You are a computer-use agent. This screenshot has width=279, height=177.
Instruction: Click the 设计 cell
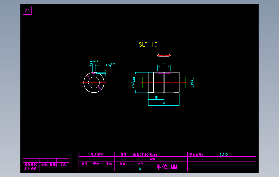point(96,164)
